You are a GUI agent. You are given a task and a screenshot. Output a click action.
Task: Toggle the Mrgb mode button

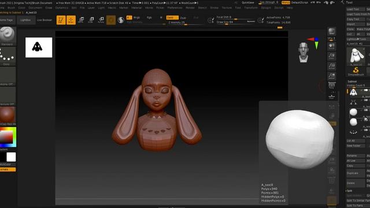(x=136, y=18)
